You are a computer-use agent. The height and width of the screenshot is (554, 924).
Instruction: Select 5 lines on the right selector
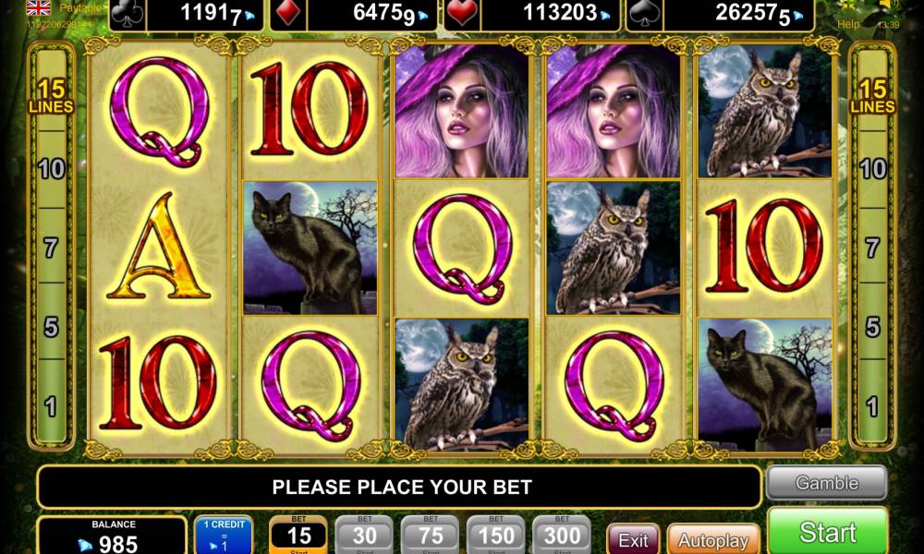[872, 327]
